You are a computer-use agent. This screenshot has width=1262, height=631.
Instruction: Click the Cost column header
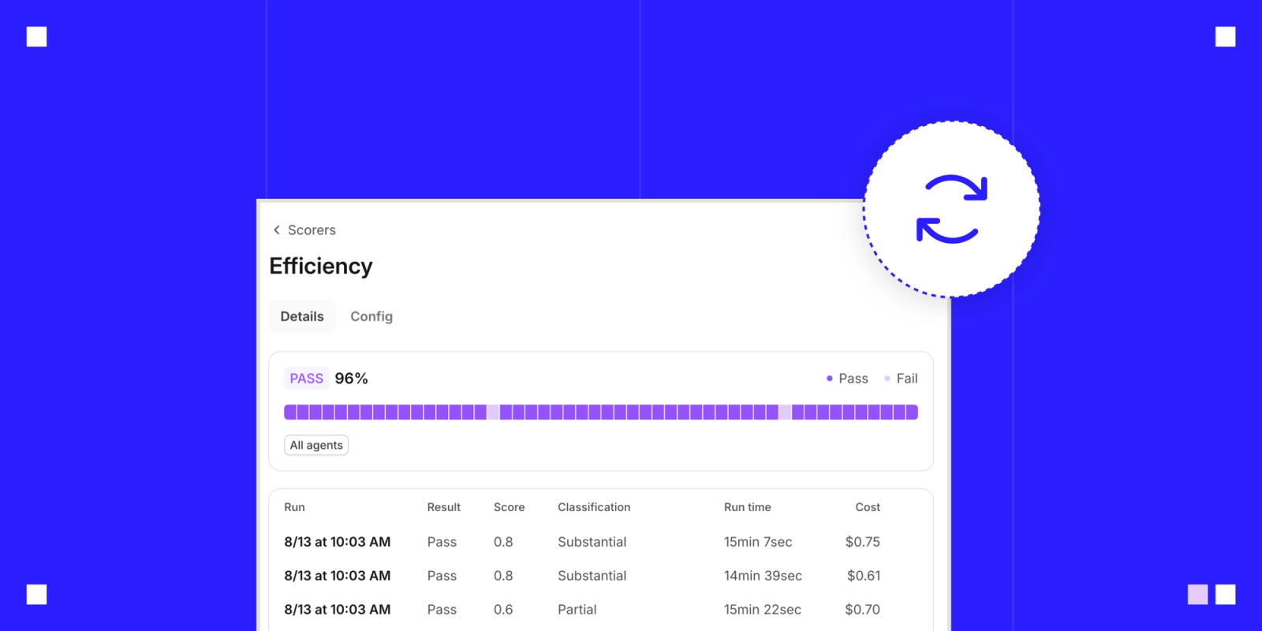coord(868,507)
